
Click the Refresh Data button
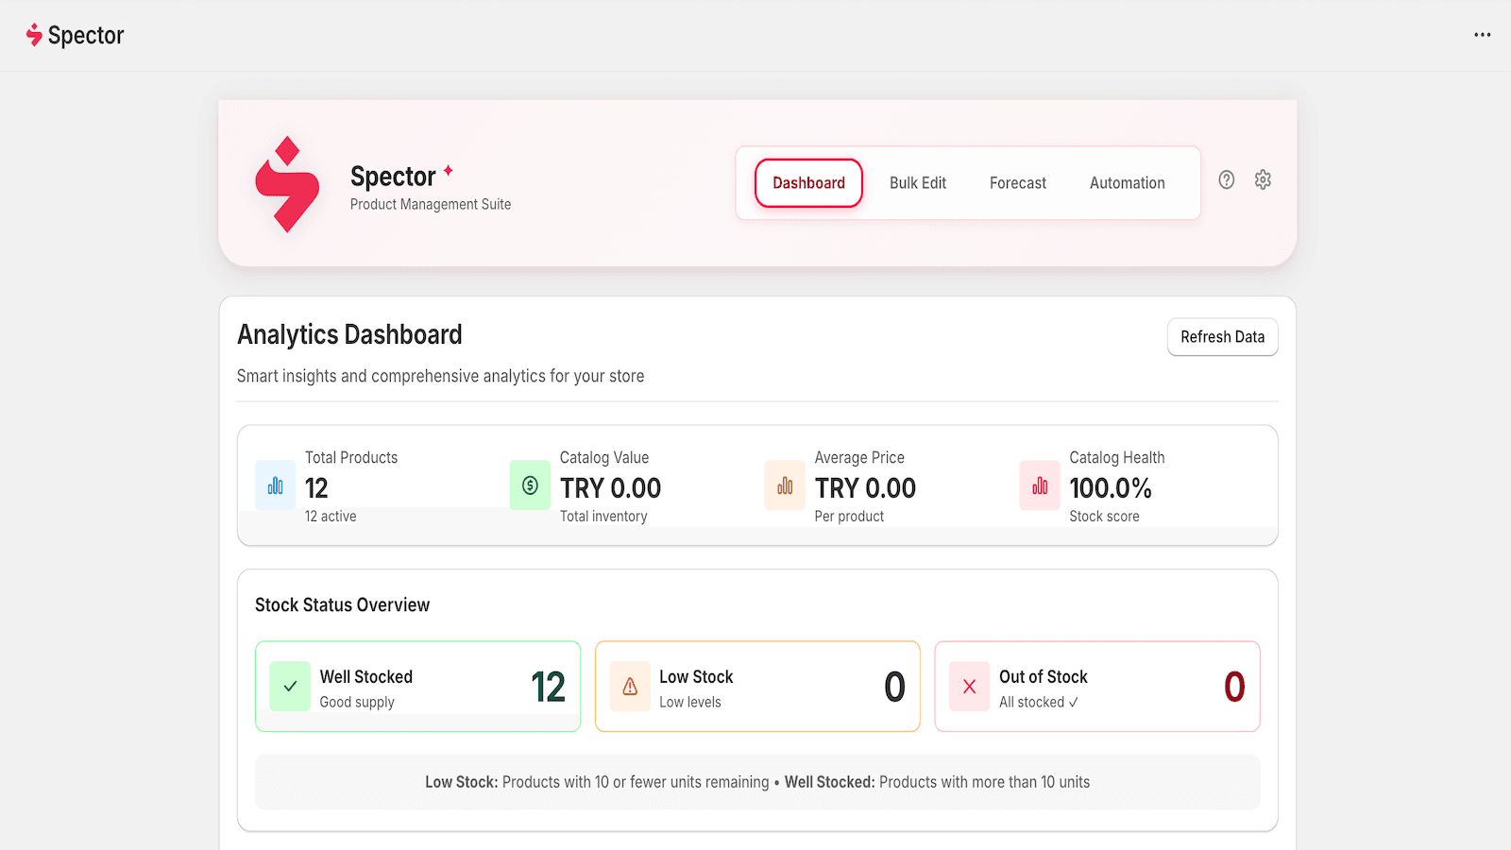click(x=1223, y=337)
